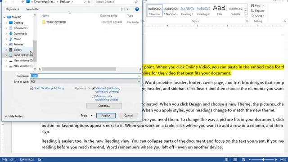Expand the Documents tree node
288x162 pixels.
(x=6, y=28)
